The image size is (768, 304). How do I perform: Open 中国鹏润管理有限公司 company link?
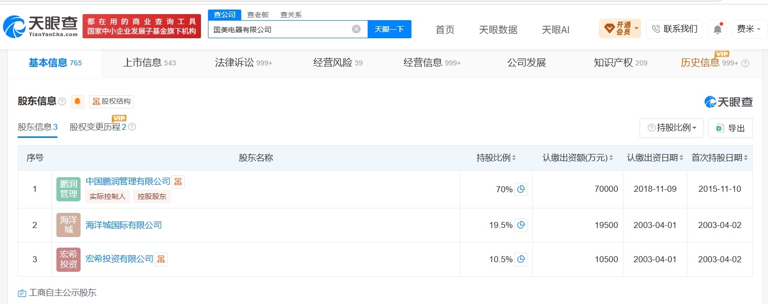(x=128, y=181)
